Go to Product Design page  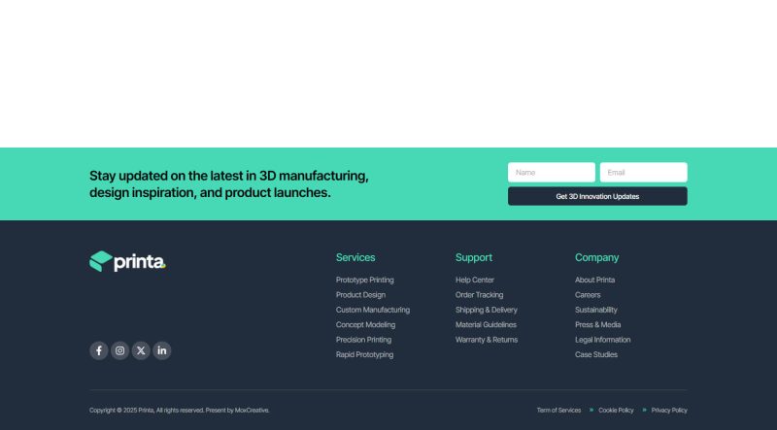tap(360, 295)
